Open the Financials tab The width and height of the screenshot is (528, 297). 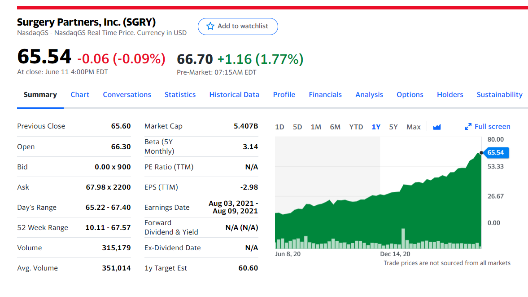click(x=325, y=95)
